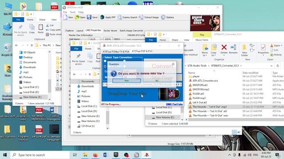The image size is (284, 159).
Task: Open the New item dropdown in the ribbon
Action: pos(252,45)
